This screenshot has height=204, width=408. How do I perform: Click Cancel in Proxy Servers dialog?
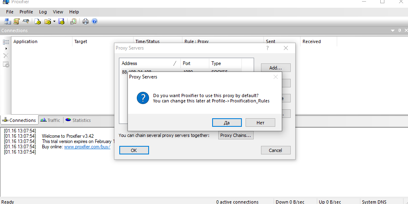click(276, 150)
